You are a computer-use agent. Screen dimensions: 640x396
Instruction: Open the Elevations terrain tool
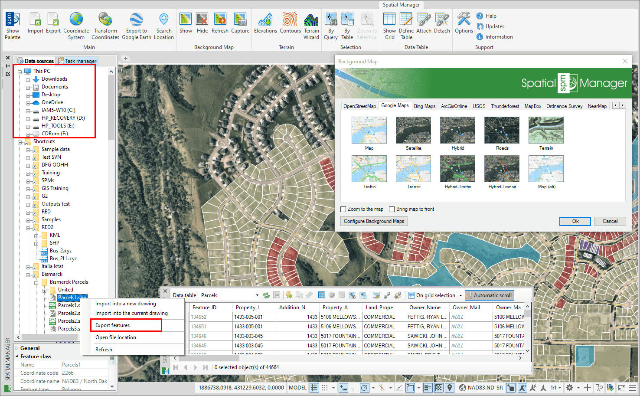265,23
